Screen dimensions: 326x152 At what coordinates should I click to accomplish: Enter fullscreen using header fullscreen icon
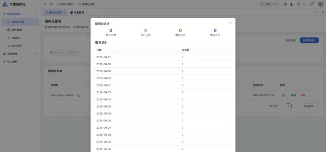(305, 4)
